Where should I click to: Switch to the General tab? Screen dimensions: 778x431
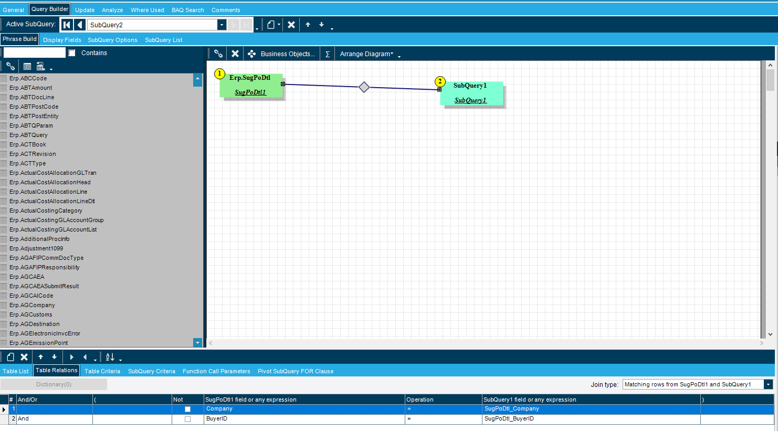pos(14,10)
